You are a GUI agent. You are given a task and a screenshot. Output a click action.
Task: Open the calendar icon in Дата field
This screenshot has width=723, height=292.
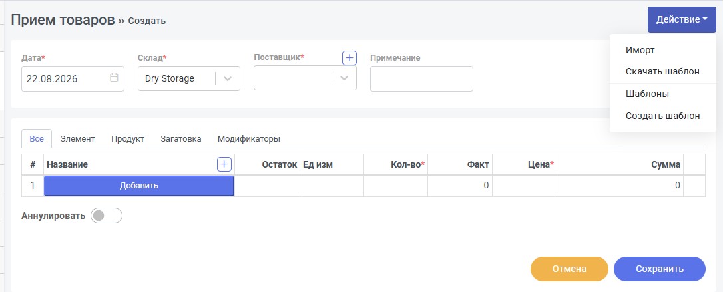(114, 78)
